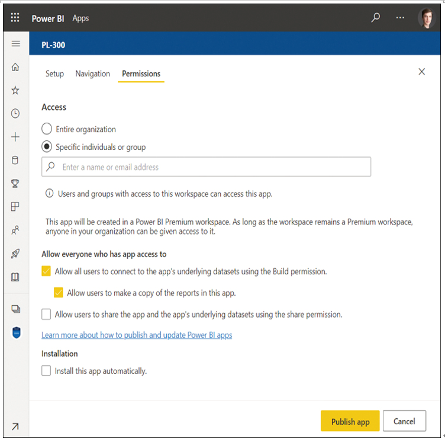The width and height of the screenshot is (445, 442).
Task: Uncheck Build permission for all users
Action: (x=46, y=271)
